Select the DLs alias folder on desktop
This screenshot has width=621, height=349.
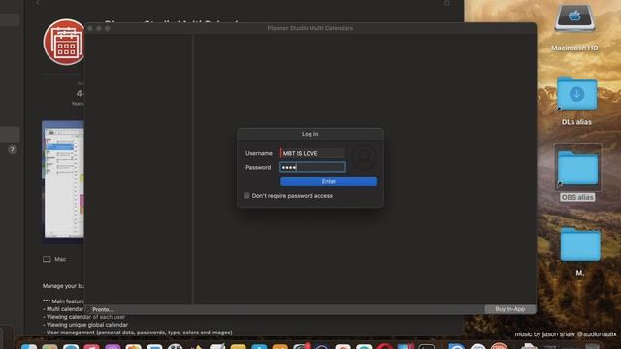[x=576, y=94]
